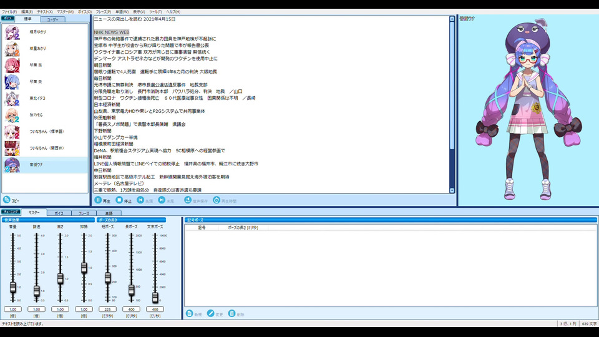Open the テキスト(X) menu
Screen dimensions: 599x337
pyautogui.click(x=45, y=12)
